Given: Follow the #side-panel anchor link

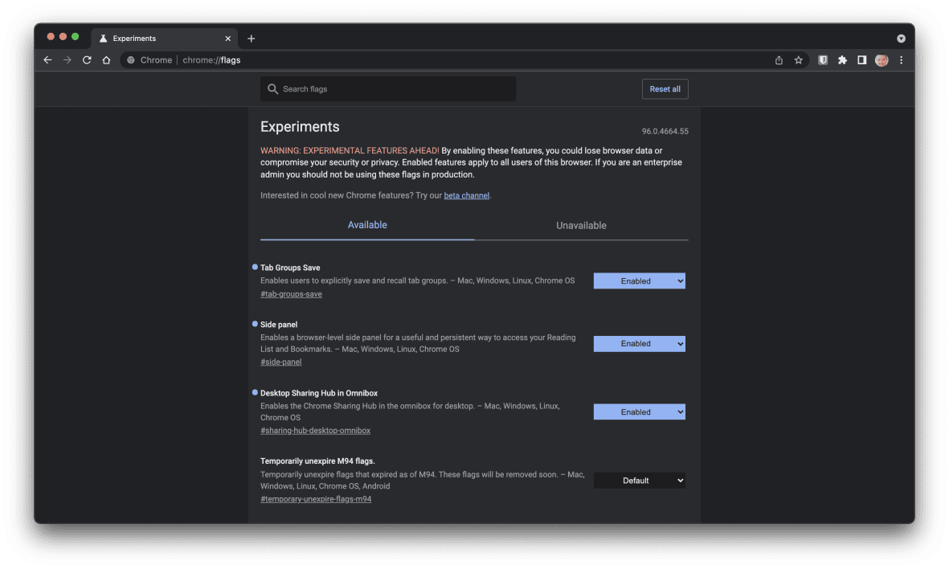Looking at the screenshot, I should (280, 362).
